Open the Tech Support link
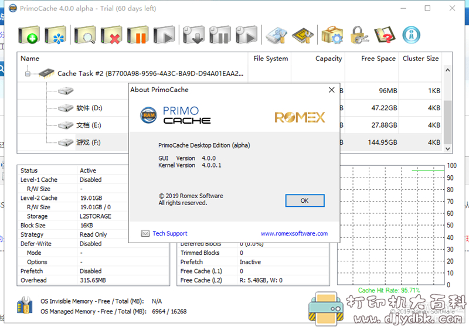The width and height of the screenshot is (469, 327). [170, 233]
